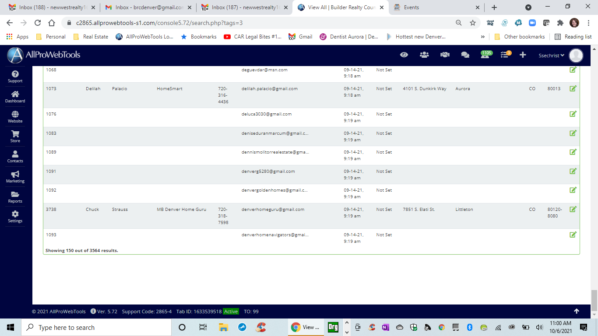Open Marketing from the sidebar

coord(15,177)
